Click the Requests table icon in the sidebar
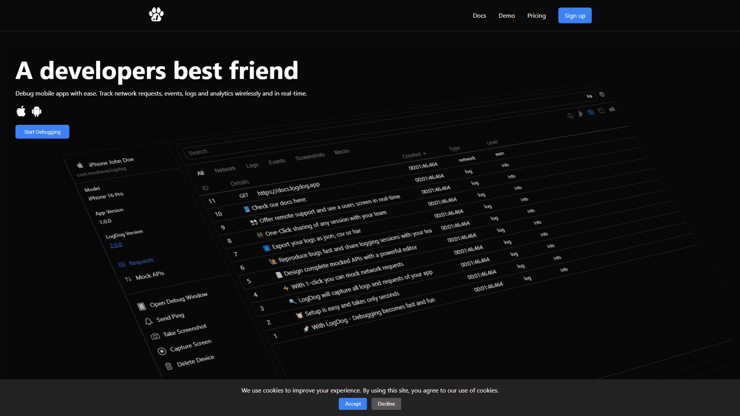Image resolution: width=740 pixels, height=416 pixels. pos(121,265)
